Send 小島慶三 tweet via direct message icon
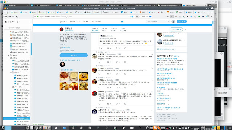 [x=125, y=48]
